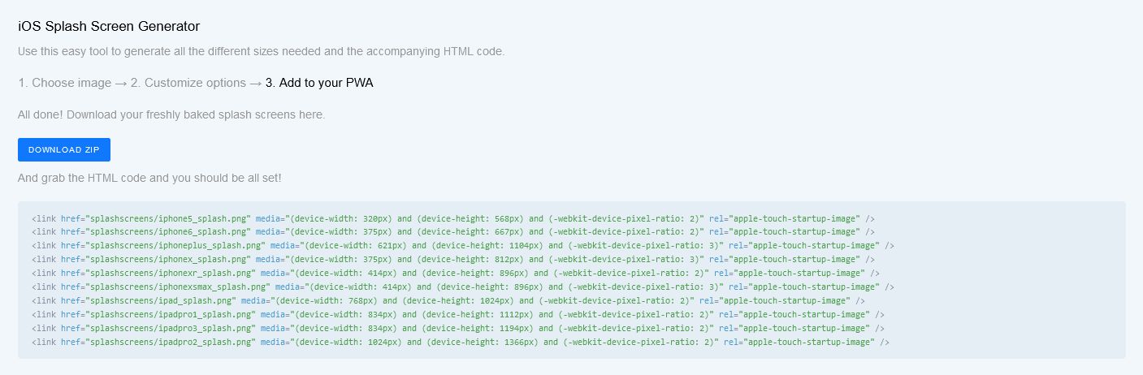This screenshot has width=1143, height=375.
Task: Select step 1 Choose image
Action: pyautogui.click(x=64, y=83)
